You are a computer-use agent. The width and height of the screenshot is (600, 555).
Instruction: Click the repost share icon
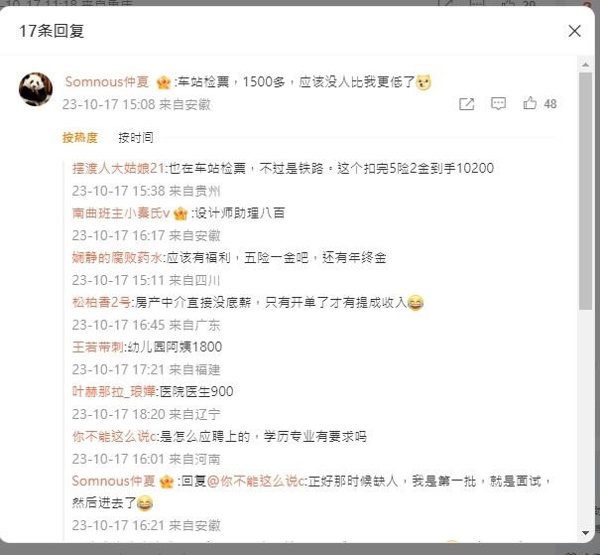(x=466, y=104)
